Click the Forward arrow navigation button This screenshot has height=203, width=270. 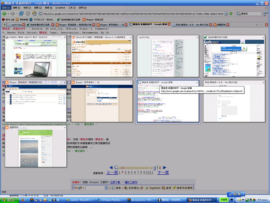tap(13, 14)
